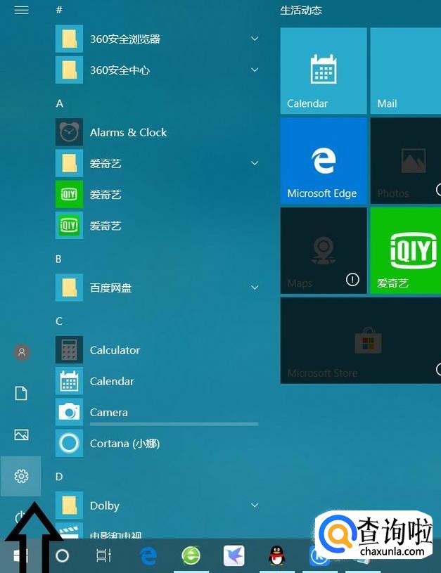The image size is (441, 573).
Task: Click the # section header
Action: pos(59,10)
